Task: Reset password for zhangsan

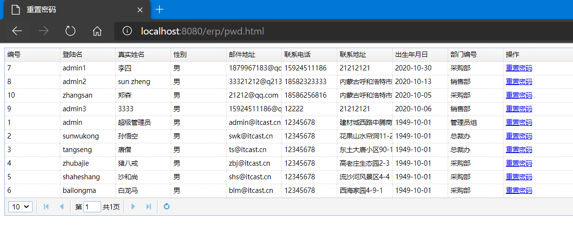Action: 519,95
